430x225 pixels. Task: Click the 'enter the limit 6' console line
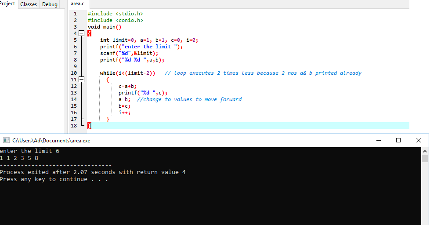tap(29, 151)
